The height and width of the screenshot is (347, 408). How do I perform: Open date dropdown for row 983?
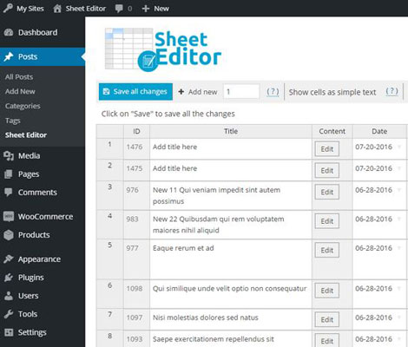tap(399, 219)
